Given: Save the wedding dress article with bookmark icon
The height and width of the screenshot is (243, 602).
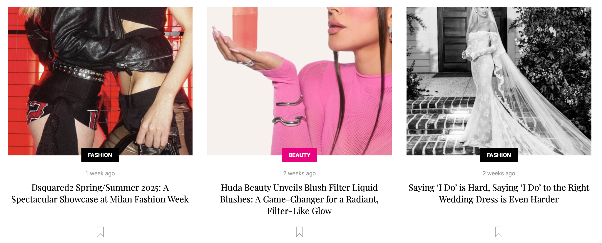Looking at the screenshot, I should point(499,232).
